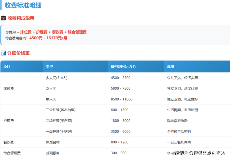Image resolution: width=230 pixels, height=158 pixels.
Task: Select the 4500元 - 16170元/月 price range text
Action: click(x=48, y=38)
